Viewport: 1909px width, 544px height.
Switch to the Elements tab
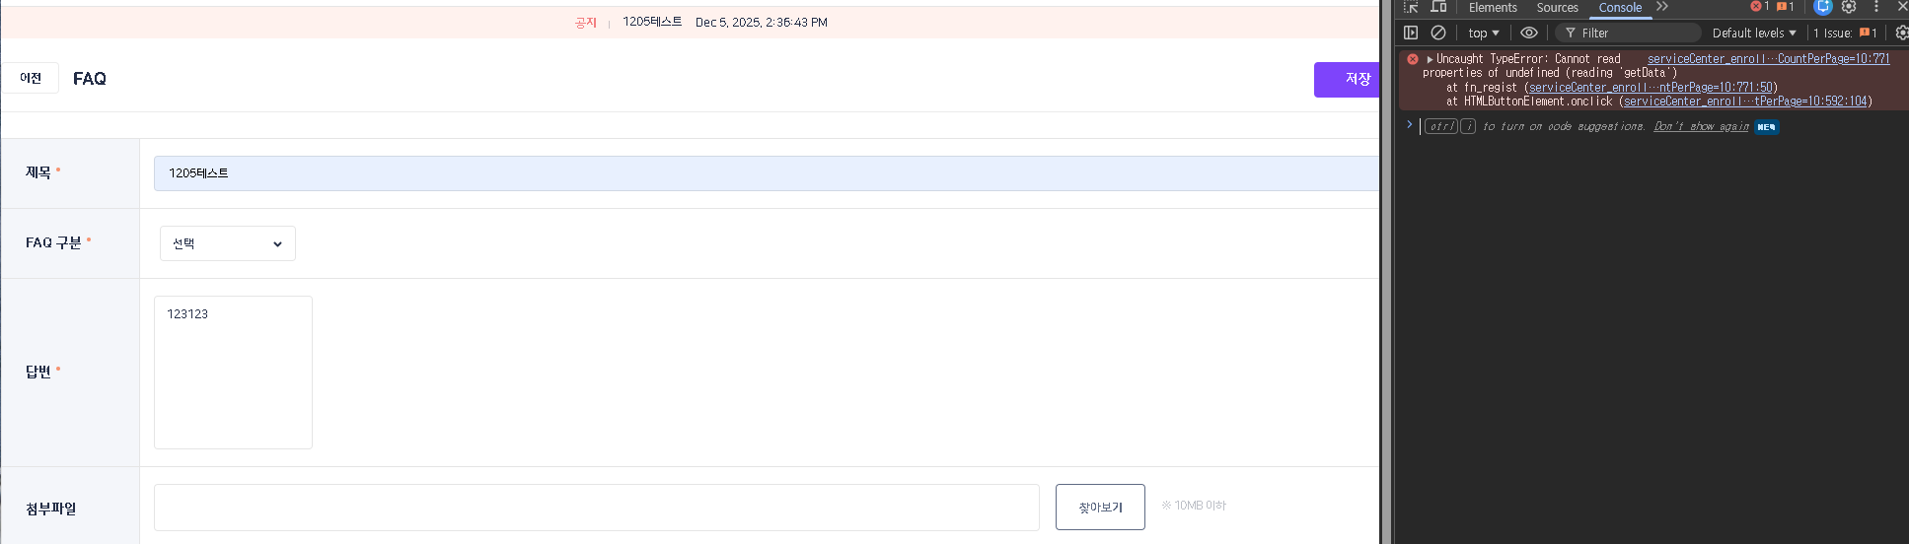(1493, 7)
